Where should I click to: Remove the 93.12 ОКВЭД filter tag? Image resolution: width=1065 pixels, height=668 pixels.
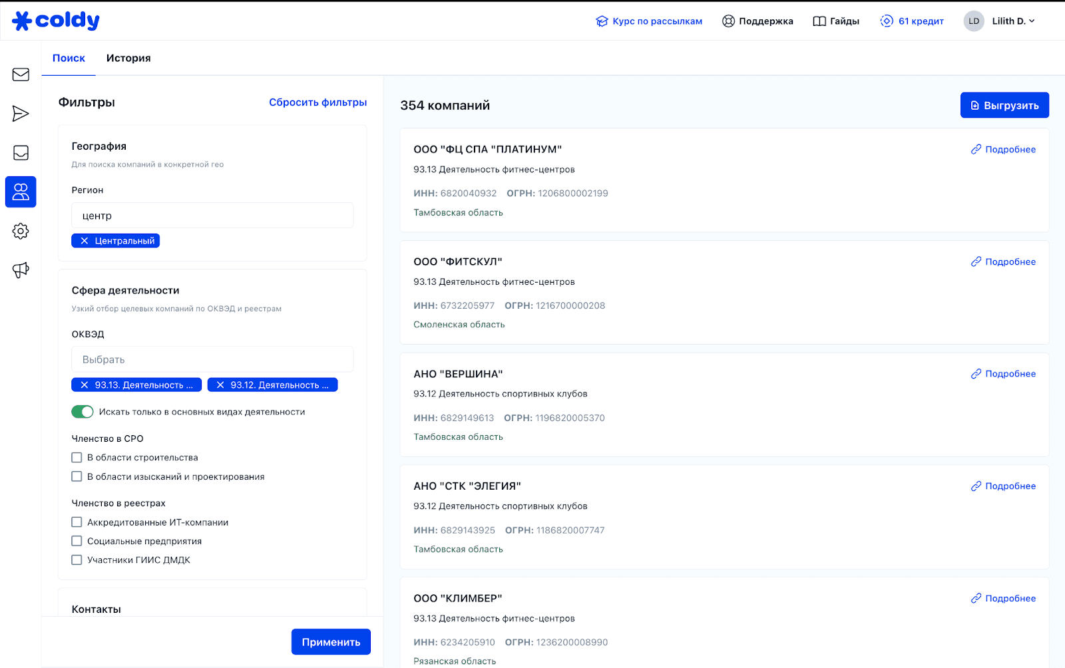(220, 385)
